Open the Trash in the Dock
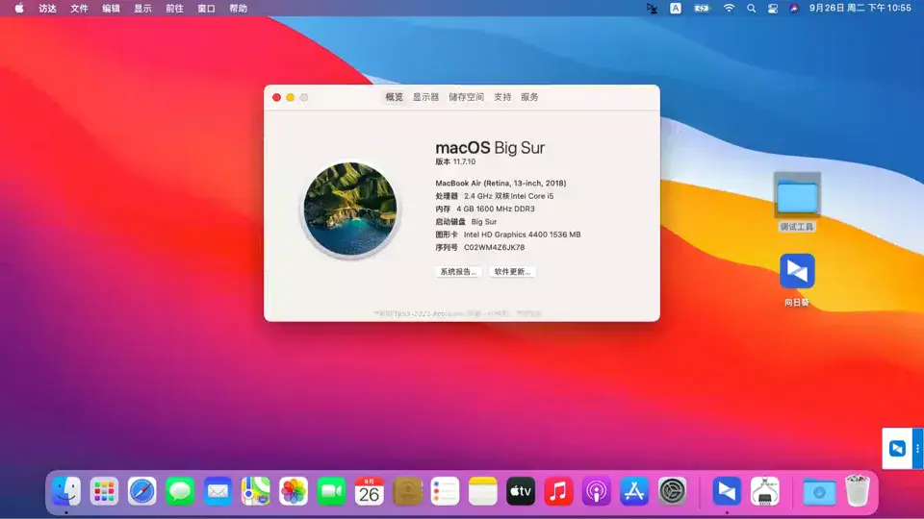924x519 pixels. click(x=858, y=491)
